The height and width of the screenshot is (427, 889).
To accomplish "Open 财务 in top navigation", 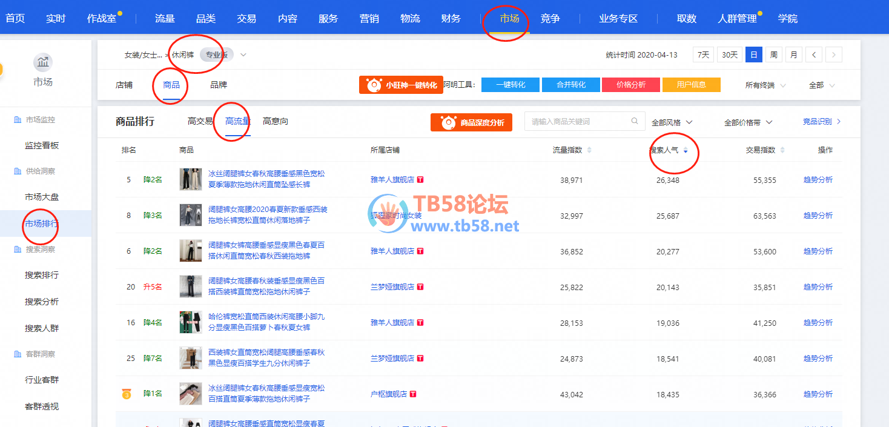I will (451, 19).
